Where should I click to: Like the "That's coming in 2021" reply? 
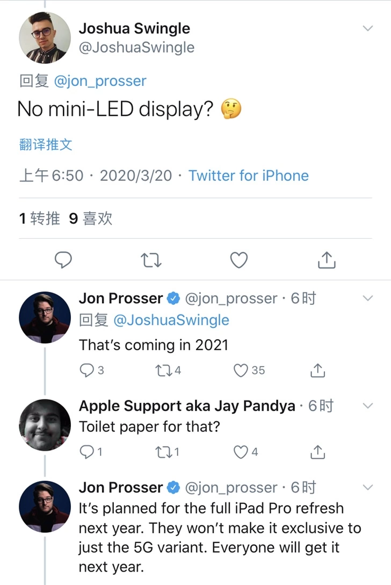(x=243, y=370)
